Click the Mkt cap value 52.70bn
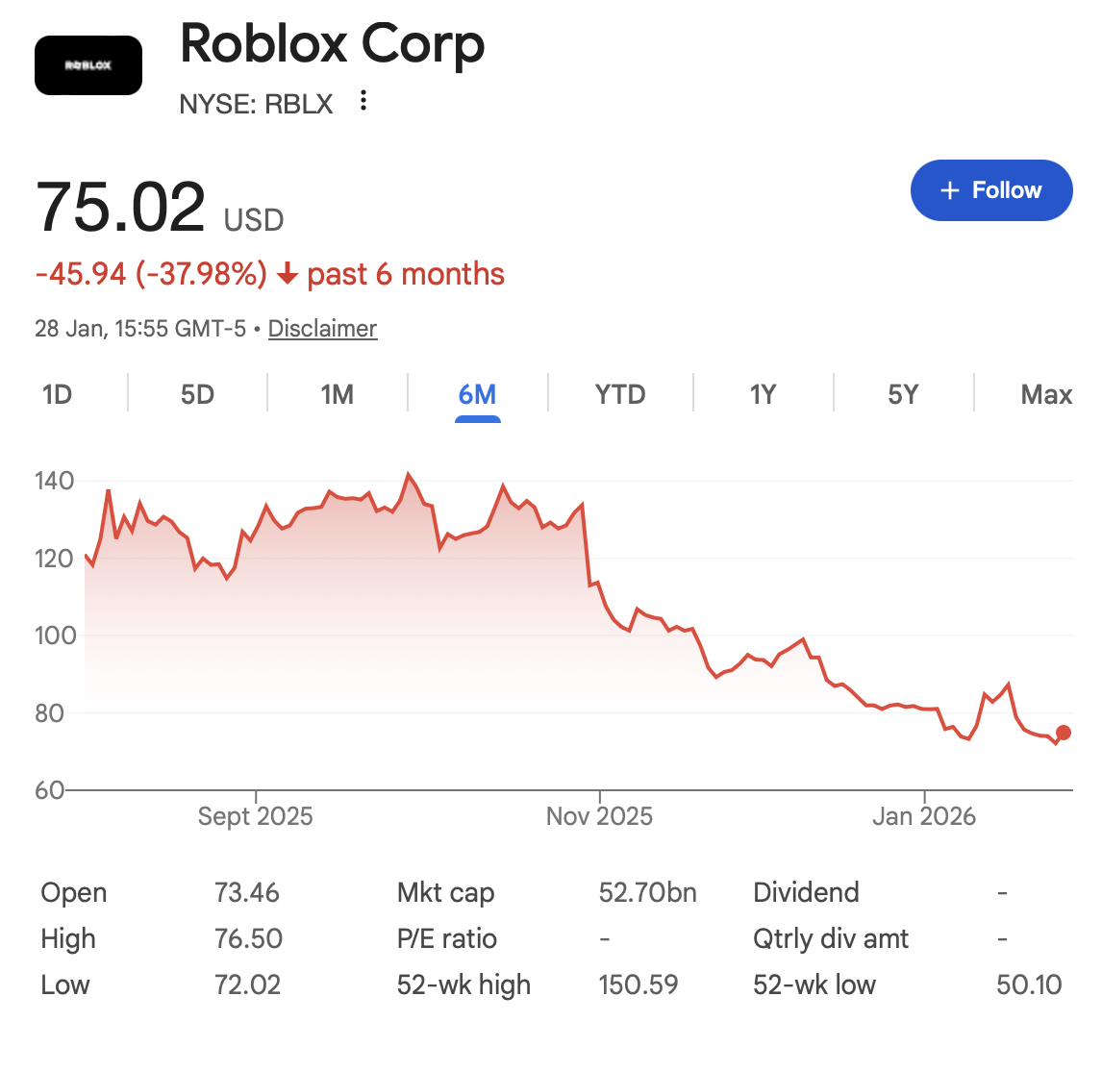Viewport: 1102px width, 1071px height. (647, 892)
